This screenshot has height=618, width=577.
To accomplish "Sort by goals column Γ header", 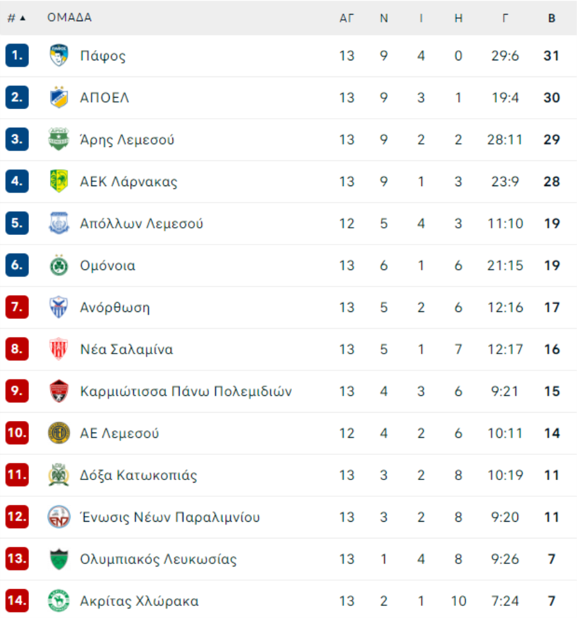I will [505, 18].
